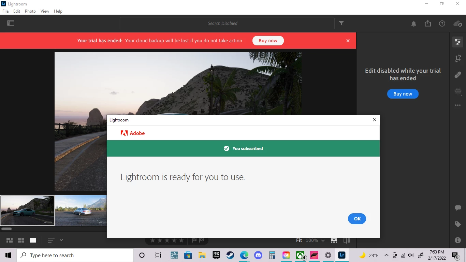The width and height of the screenshot is (466, 262).
Task: Click the blue Buy now button in Edit panel
Action: [x=403, y=94]
